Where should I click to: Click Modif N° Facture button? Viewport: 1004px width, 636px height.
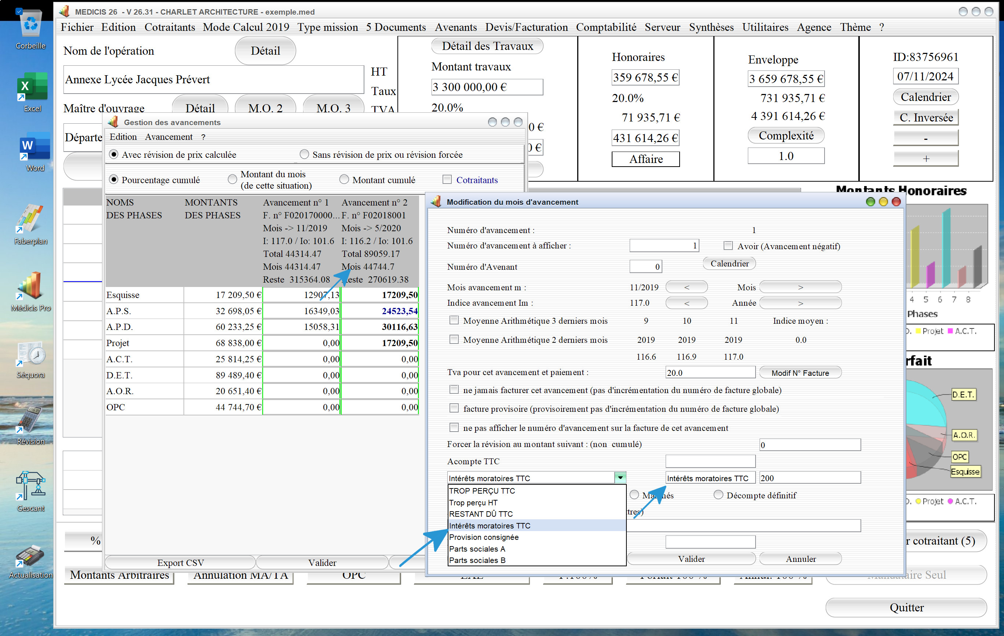(800, 373)
